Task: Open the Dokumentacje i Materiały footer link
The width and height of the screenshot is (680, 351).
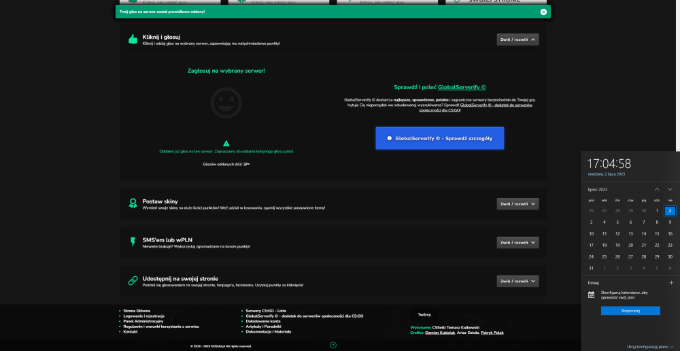Action: [x=269, y=331]
